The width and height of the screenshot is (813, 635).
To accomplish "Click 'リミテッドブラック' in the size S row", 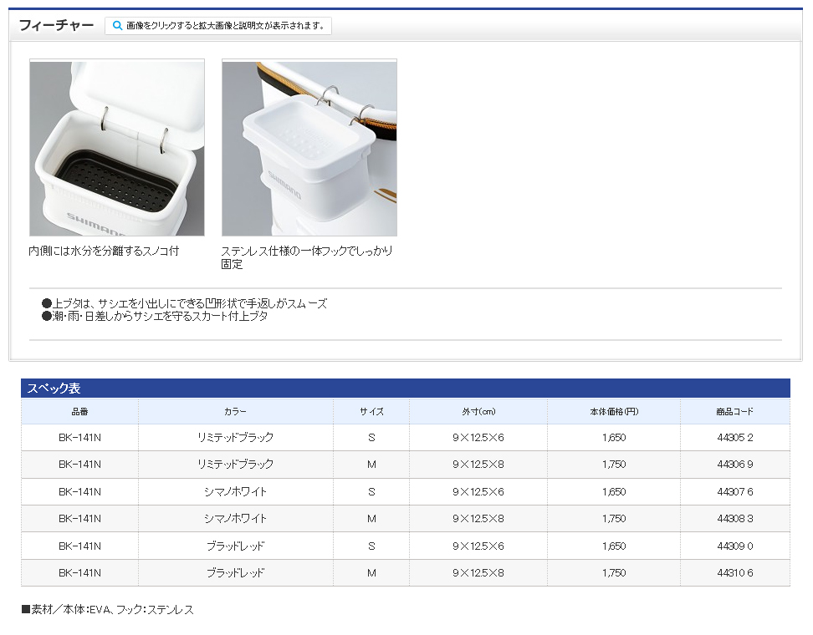I will tap(235, 438).
